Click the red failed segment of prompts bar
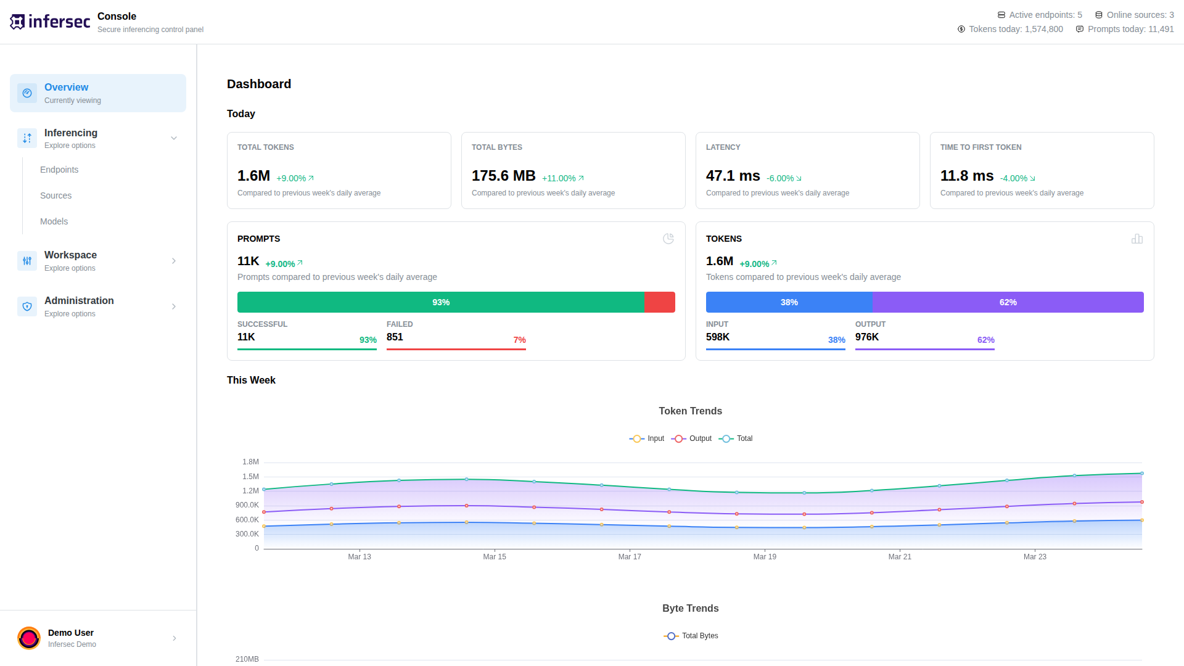The image size is (1184, 666). (x=659, y=302)
